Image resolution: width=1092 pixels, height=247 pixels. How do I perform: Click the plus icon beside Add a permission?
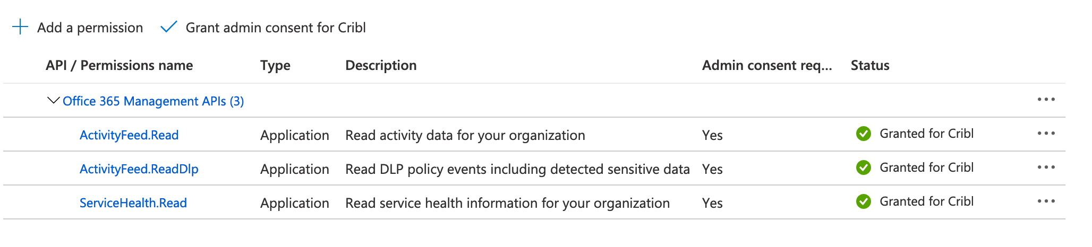point(20,27)
